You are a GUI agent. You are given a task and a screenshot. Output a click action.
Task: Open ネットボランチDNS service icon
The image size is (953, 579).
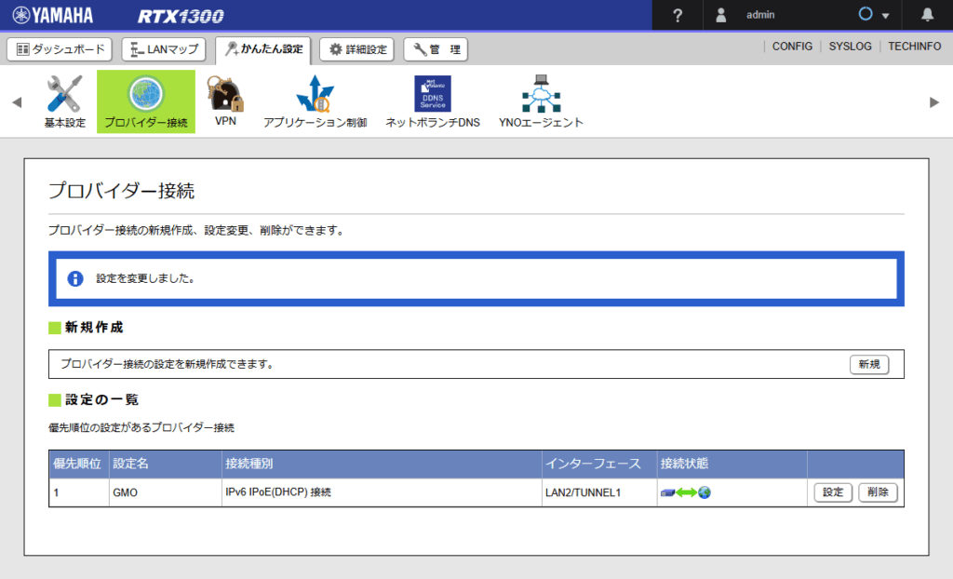pos(433,94)
